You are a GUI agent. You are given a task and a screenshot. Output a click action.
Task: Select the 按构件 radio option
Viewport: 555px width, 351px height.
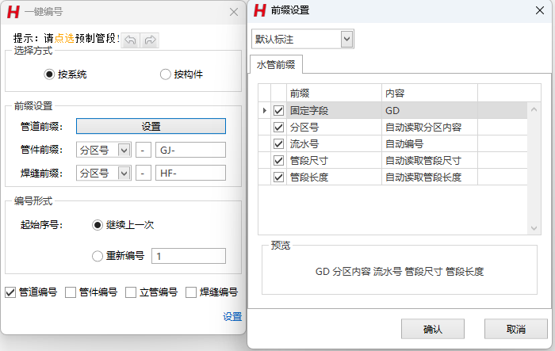click(x=166, y=74)
